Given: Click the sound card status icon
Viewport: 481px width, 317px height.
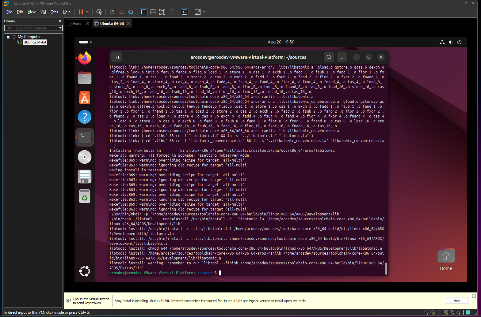Looking at the screenshot, I should (x=458, y=312).
